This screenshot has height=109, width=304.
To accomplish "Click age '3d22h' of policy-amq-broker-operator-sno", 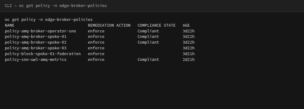I will pyautogui.click(x=189, y=31).
